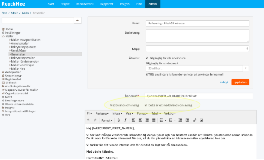Expand Rekryteringsprocess tree item
The width and height of the screenshot is (264, 160).
pos(10,47)
